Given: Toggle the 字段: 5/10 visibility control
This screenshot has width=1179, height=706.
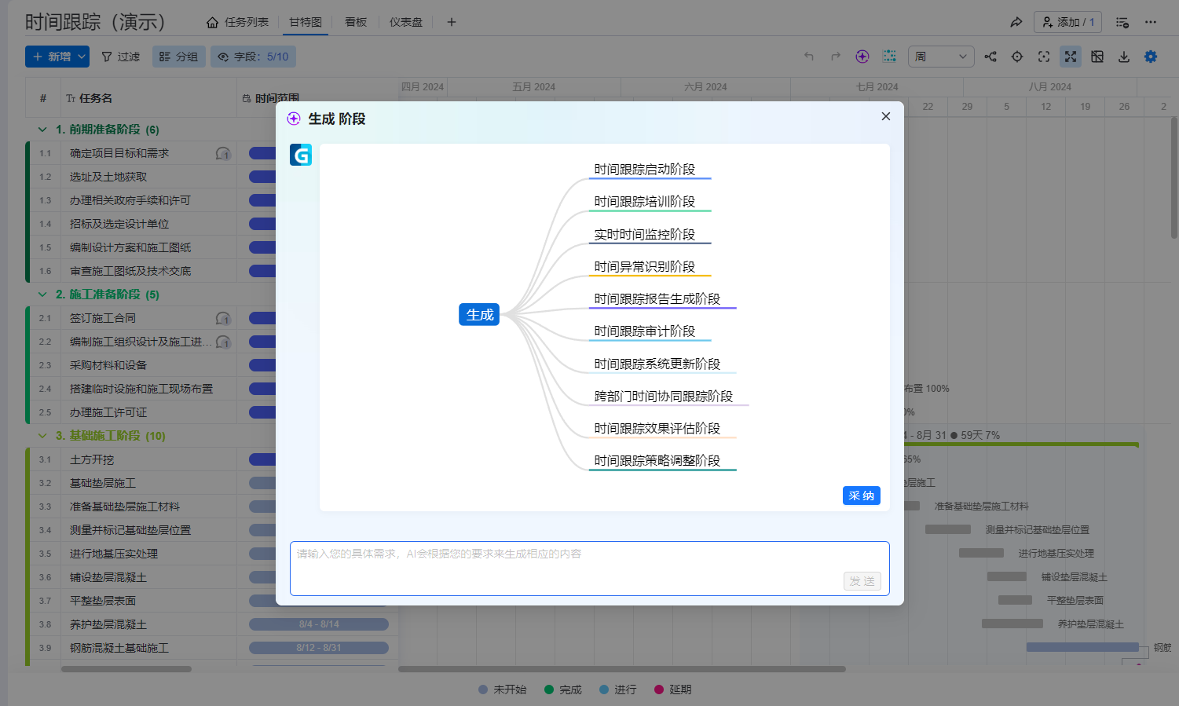Looking at the screenshot, I should pyautogui.click(x=253, y=57).
